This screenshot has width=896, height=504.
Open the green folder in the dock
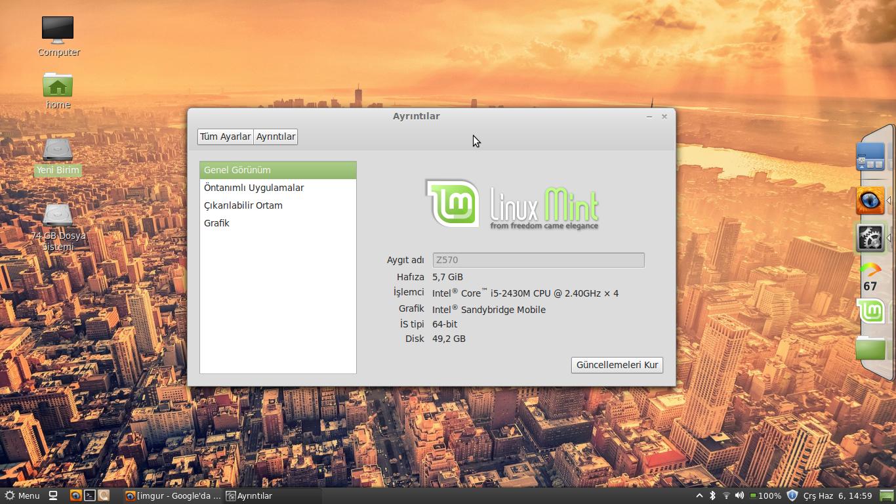(x=870, y=348)
